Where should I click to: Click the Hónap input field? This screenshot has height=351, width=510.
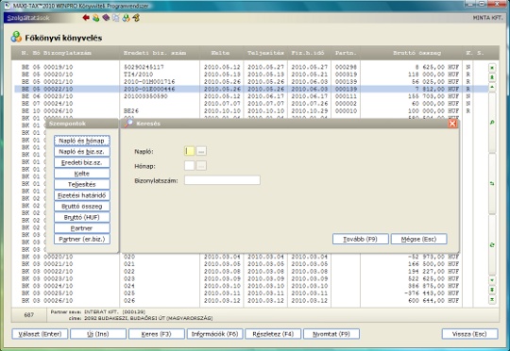click(x=189, y=166)
